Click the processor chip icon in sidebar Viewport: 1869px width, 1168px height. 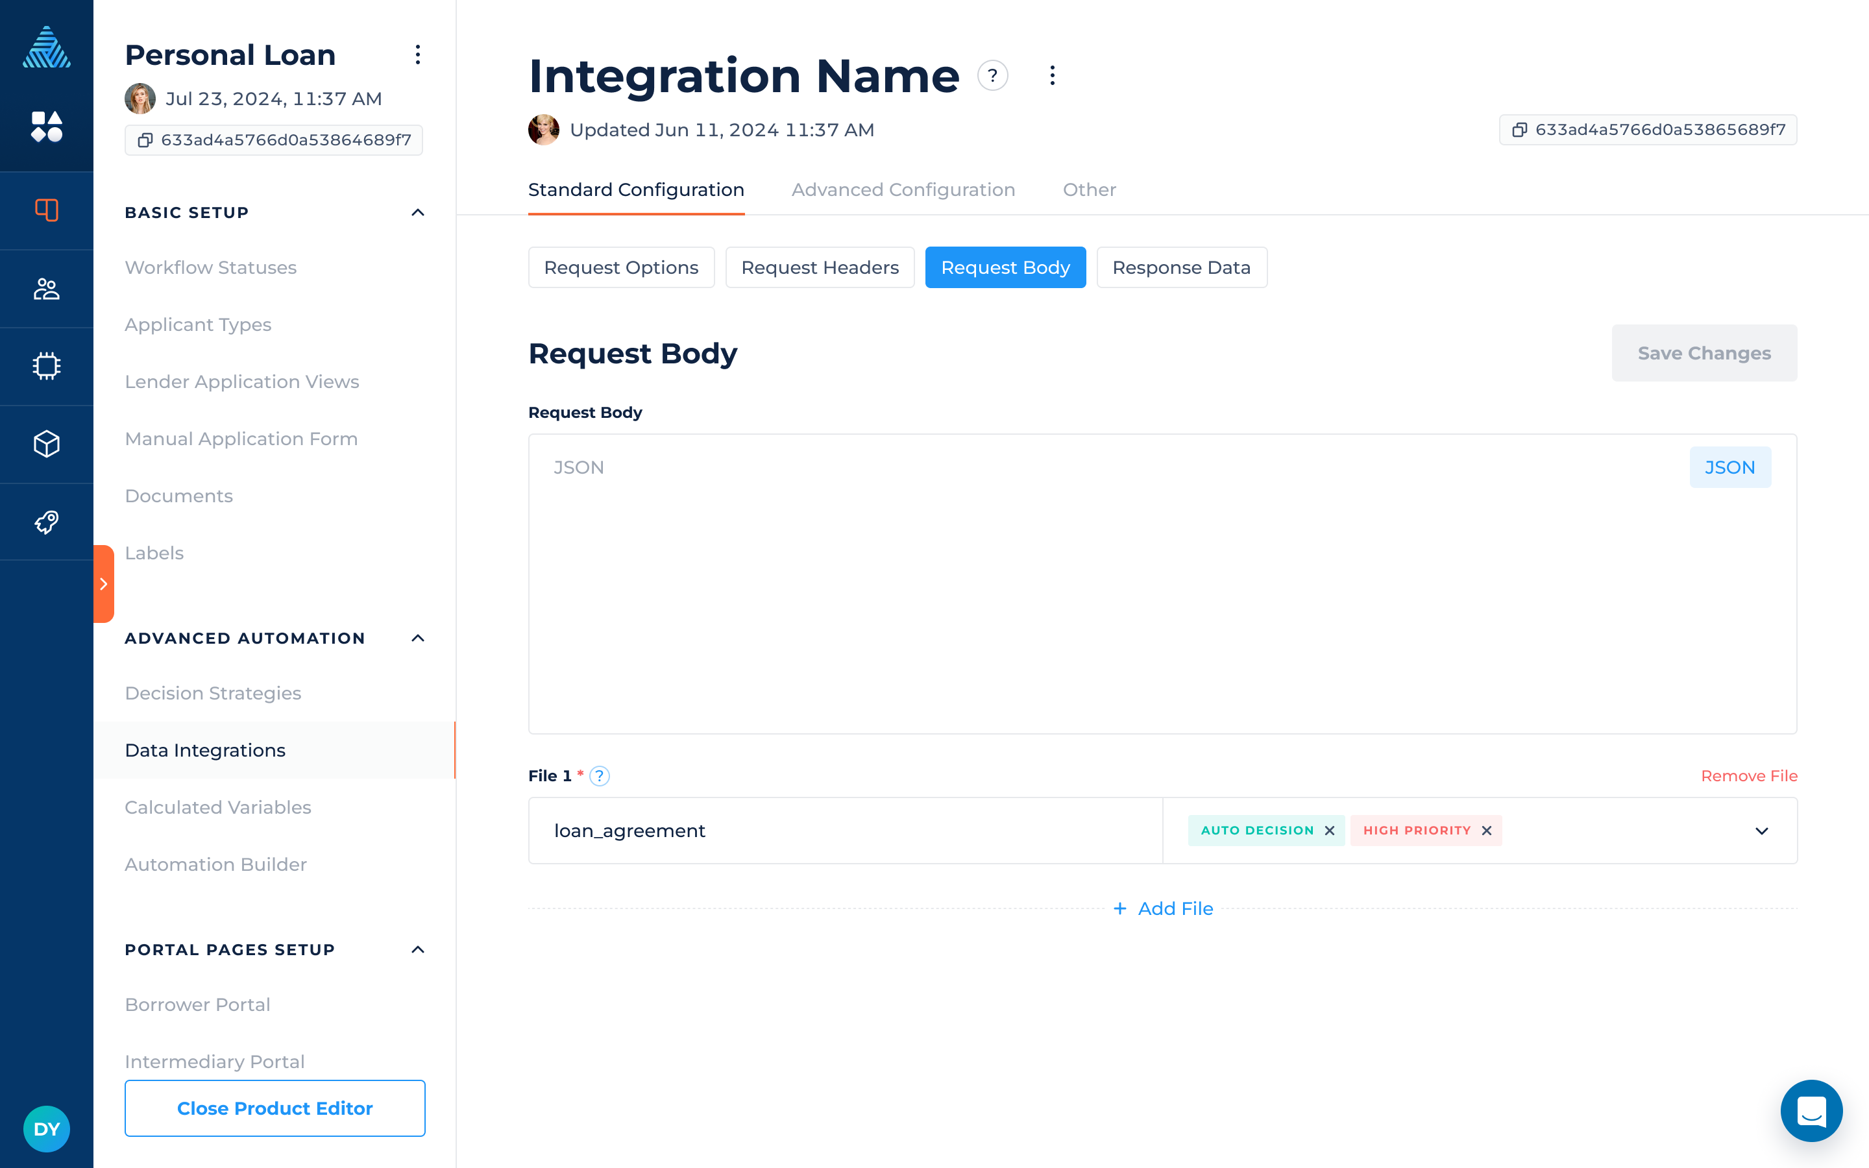pos(46,366)
